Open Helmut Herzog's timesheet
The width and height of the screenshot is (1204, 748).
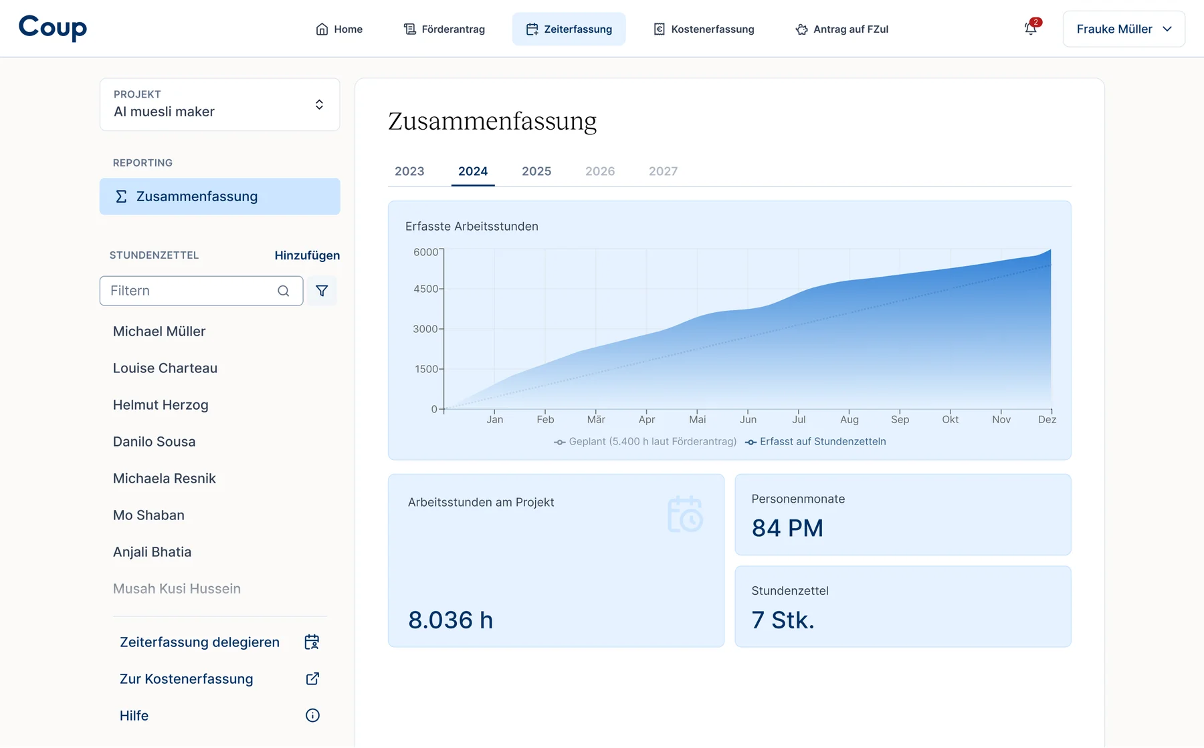(161, 405)
